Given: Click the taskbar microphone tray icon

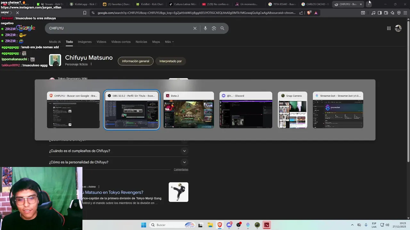Looking at the screenshot, I should (x=366, y=225).
